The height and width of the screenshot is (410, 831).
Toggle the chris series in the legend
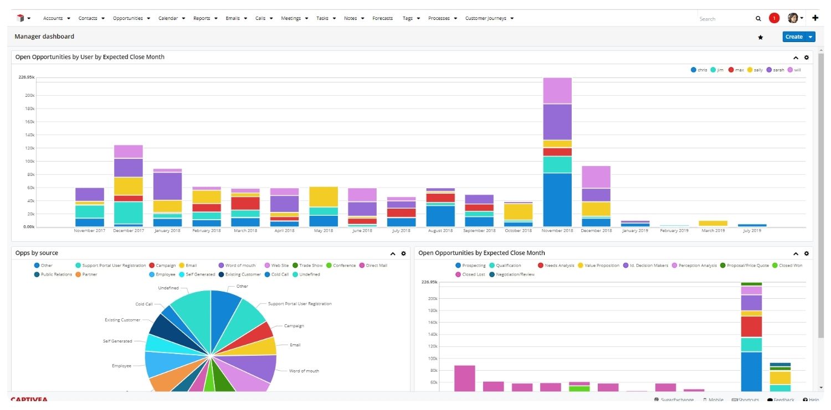click(699, 70)
